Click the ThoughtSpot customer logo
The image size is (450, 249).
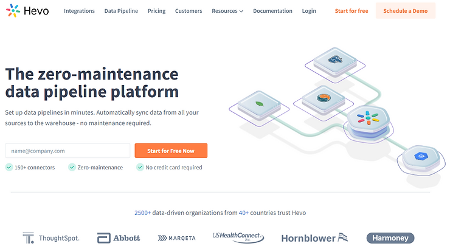pyautogui.click(x=51, y=238)
